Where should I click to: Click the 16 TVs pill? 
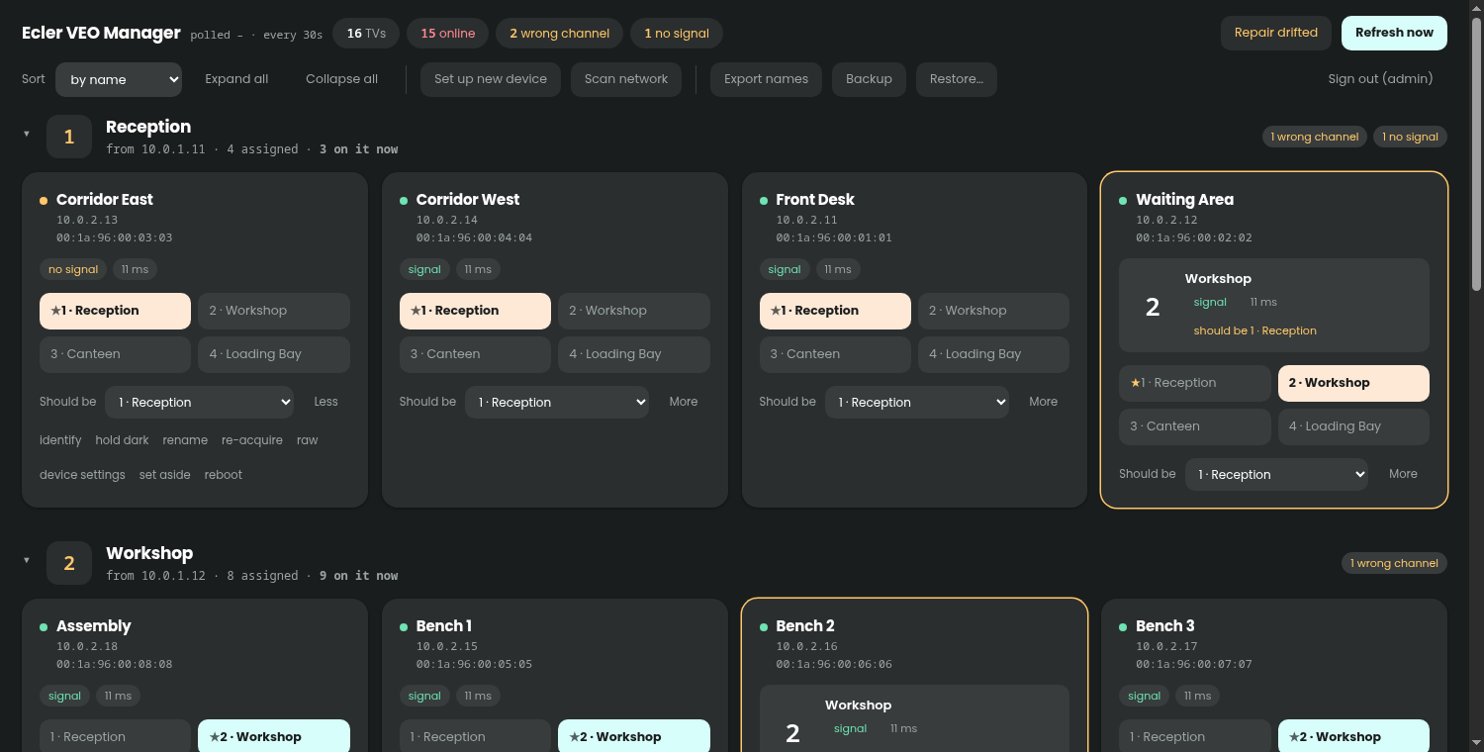[x=366, y=34]
